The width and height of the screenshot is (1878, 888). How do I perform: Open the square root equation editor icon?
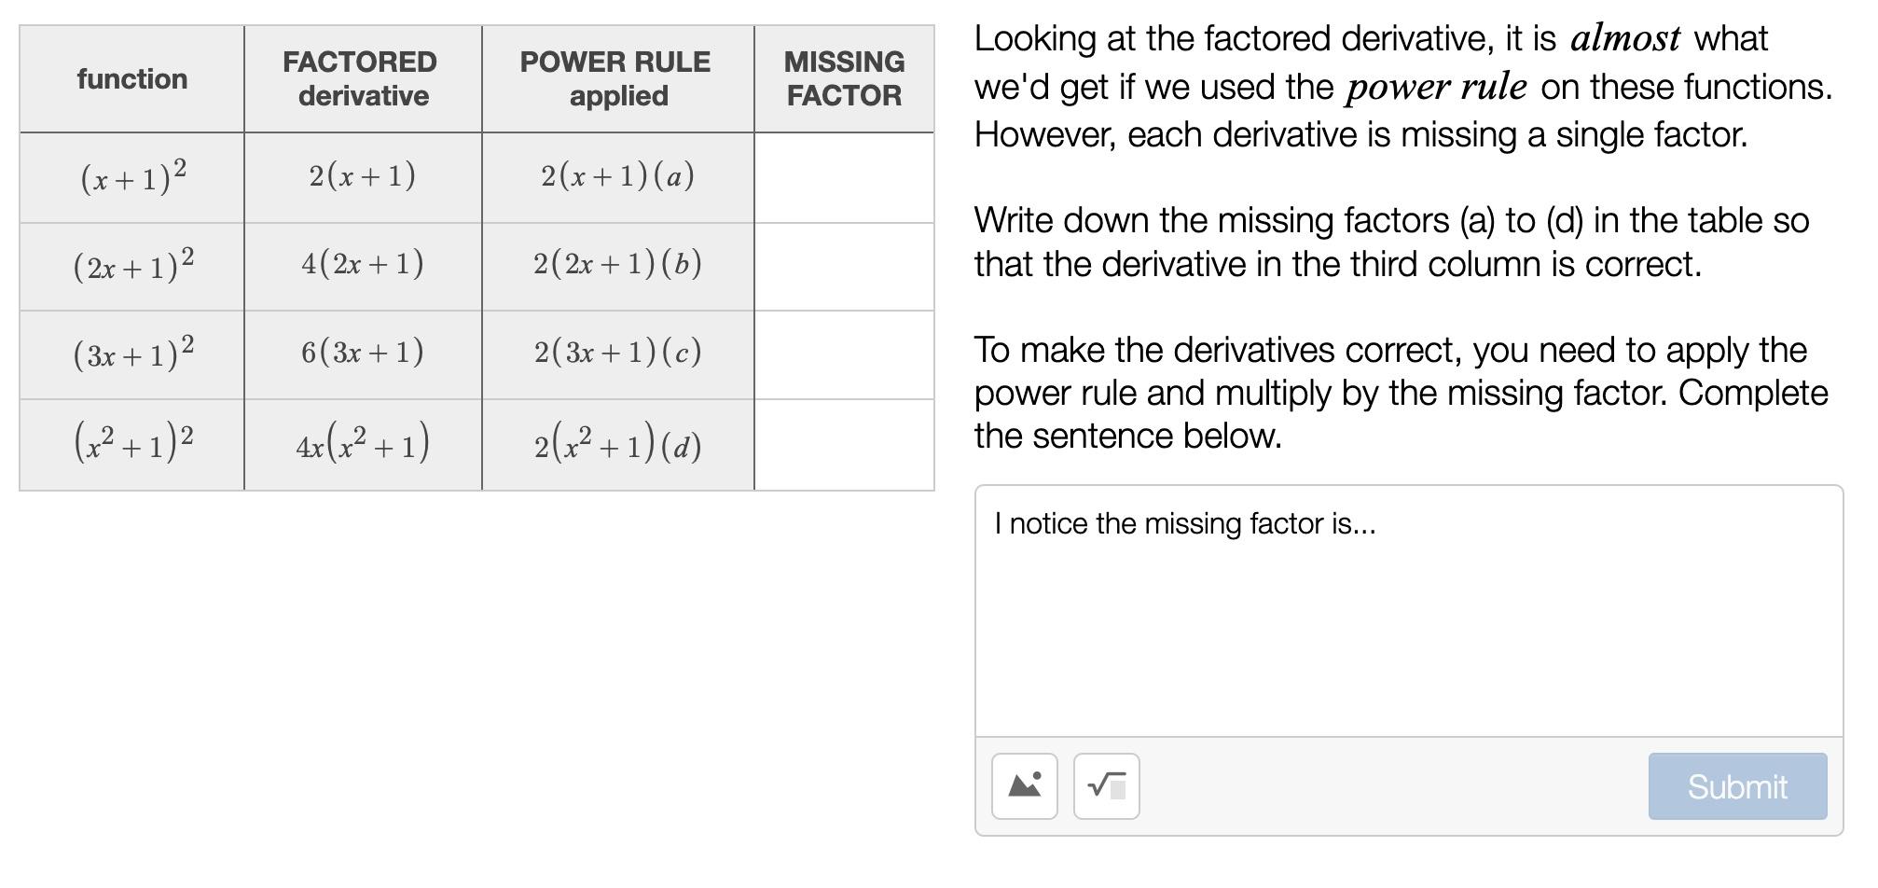(1106, 786)
